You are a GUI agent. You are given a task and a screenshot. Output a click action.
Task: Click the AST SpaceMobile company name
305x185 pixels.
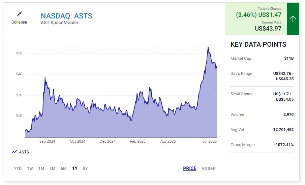click(x=59, y=23)
